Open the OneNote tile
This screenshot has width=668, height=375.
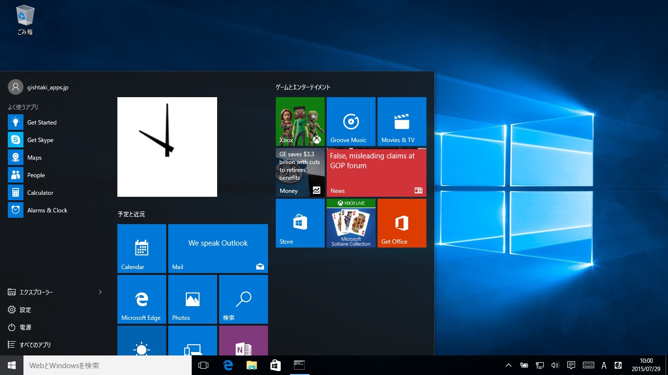click(x=244, y=341)
